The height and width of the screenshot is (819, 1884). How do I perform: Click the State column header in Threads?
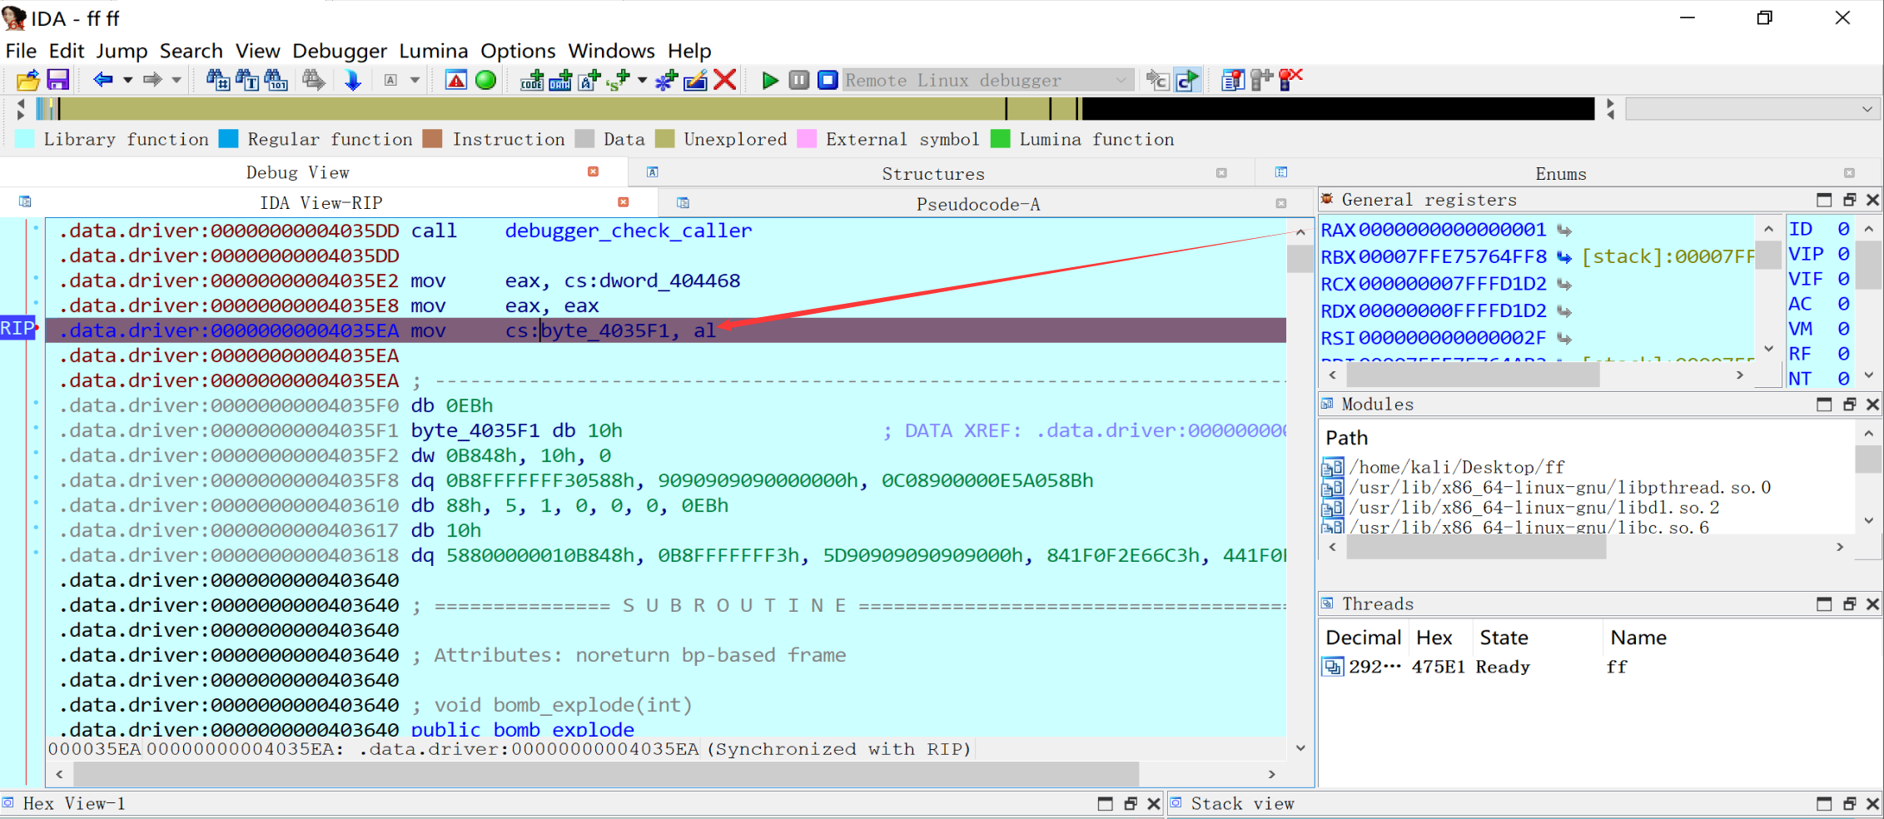[x=1504, y=638]
